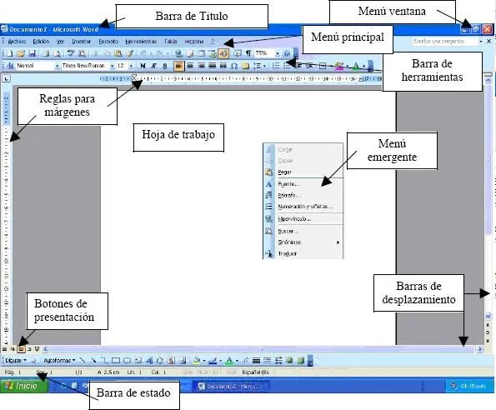Expand the Sinónimos submenu arrow

click(x=338, y=242)
